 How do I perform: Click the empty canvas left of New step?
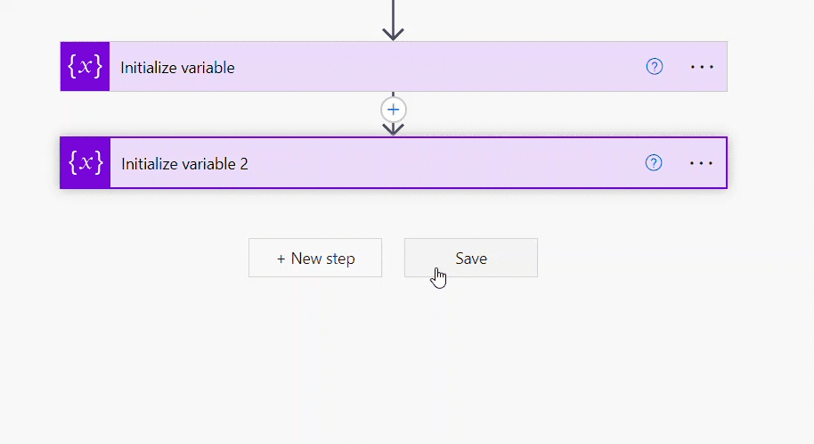point(134,259)
